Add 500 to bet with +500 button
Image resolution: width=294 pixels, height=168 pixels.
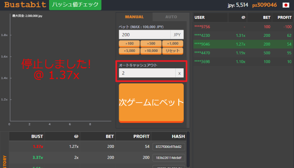151,44
